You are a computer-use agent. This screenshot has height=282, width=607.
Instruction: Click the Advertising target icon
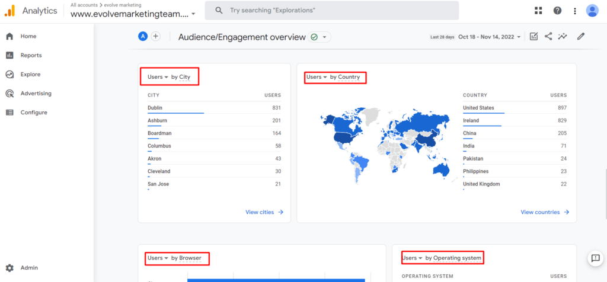point(9,94)
